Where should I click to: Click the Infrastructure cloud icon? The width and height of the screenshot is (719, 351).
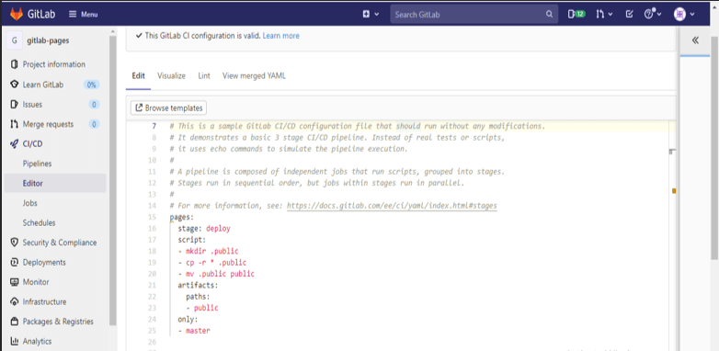14,301
